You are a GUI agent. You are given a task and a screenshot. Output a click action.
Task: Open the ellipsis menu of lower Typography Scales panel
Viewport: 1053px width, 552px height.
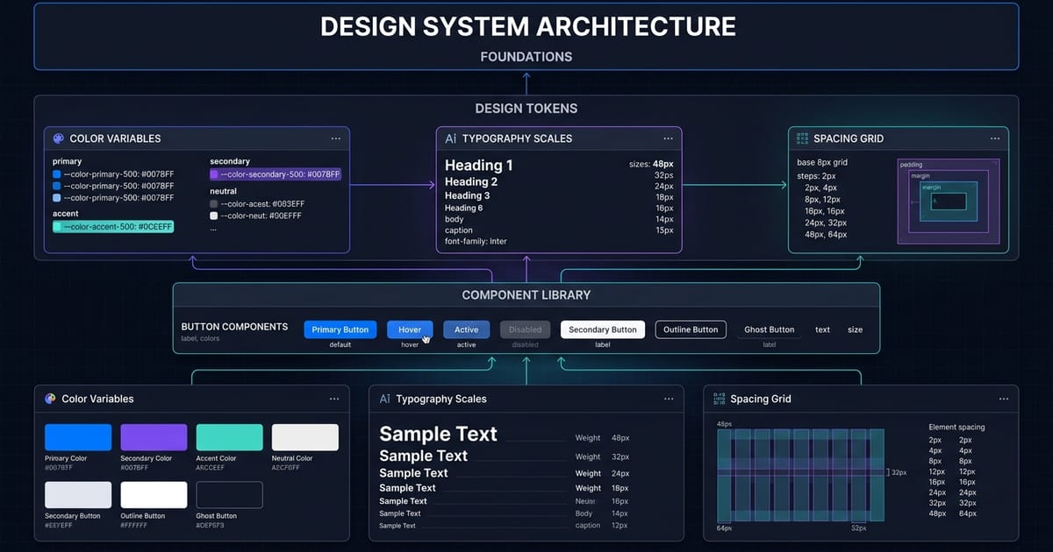tap(669, 399)
